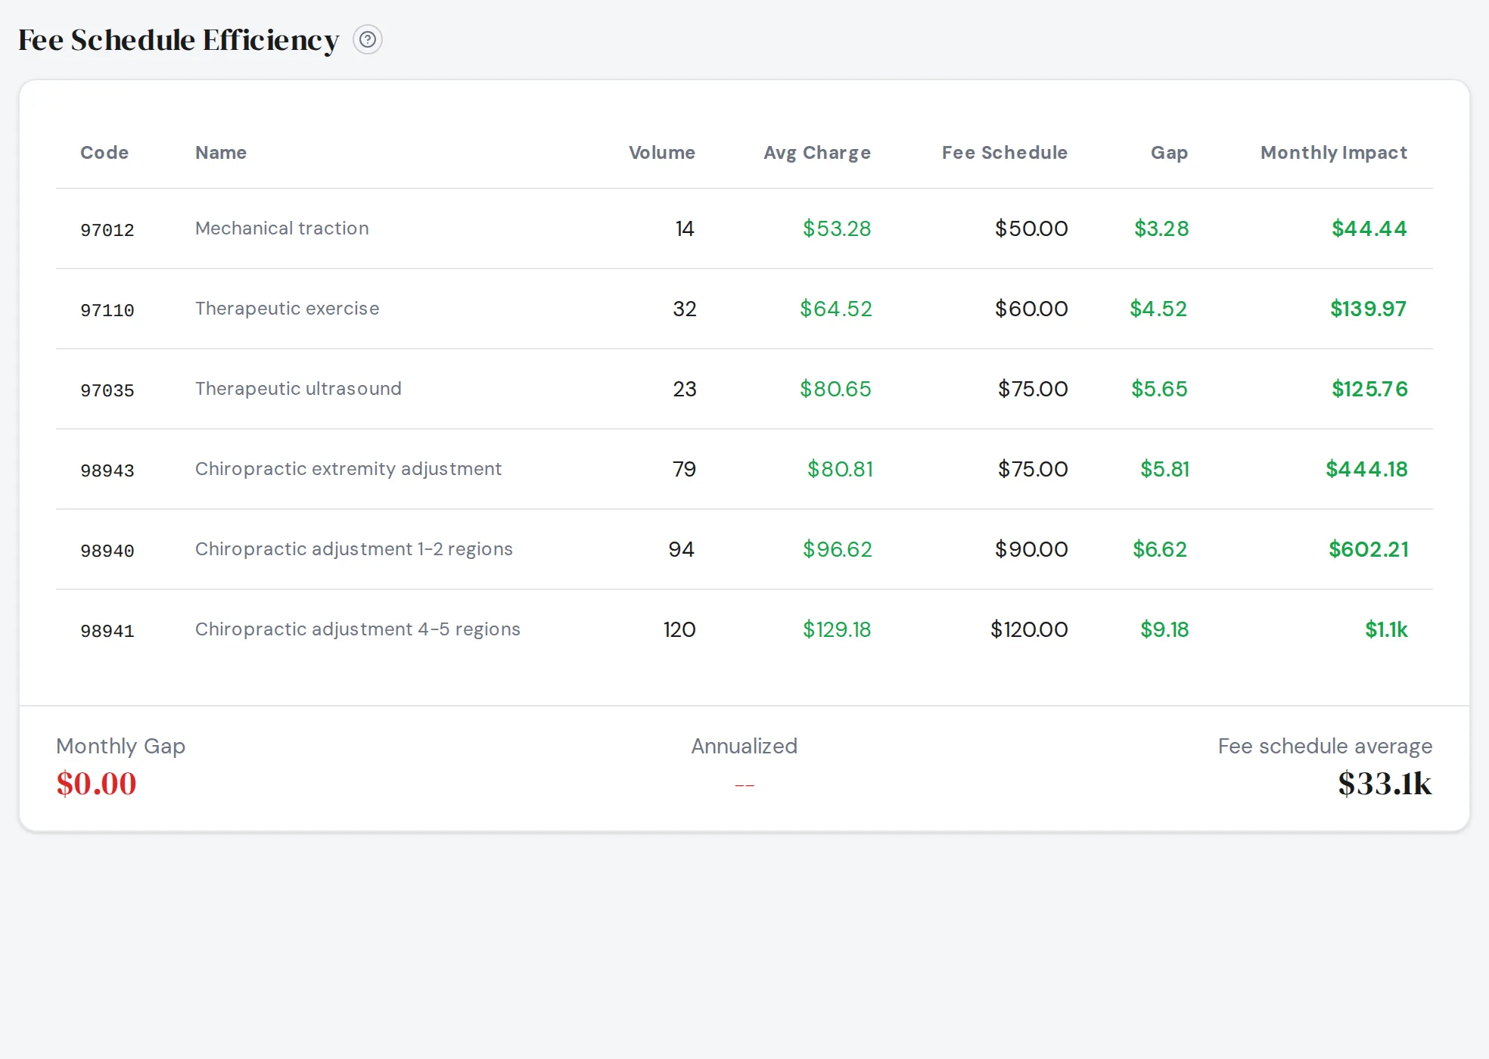The width and height of the screenshot is (1489, 1059).
Task: Click the Fee Schedule column header
Action: click(x=1005, y=153)
